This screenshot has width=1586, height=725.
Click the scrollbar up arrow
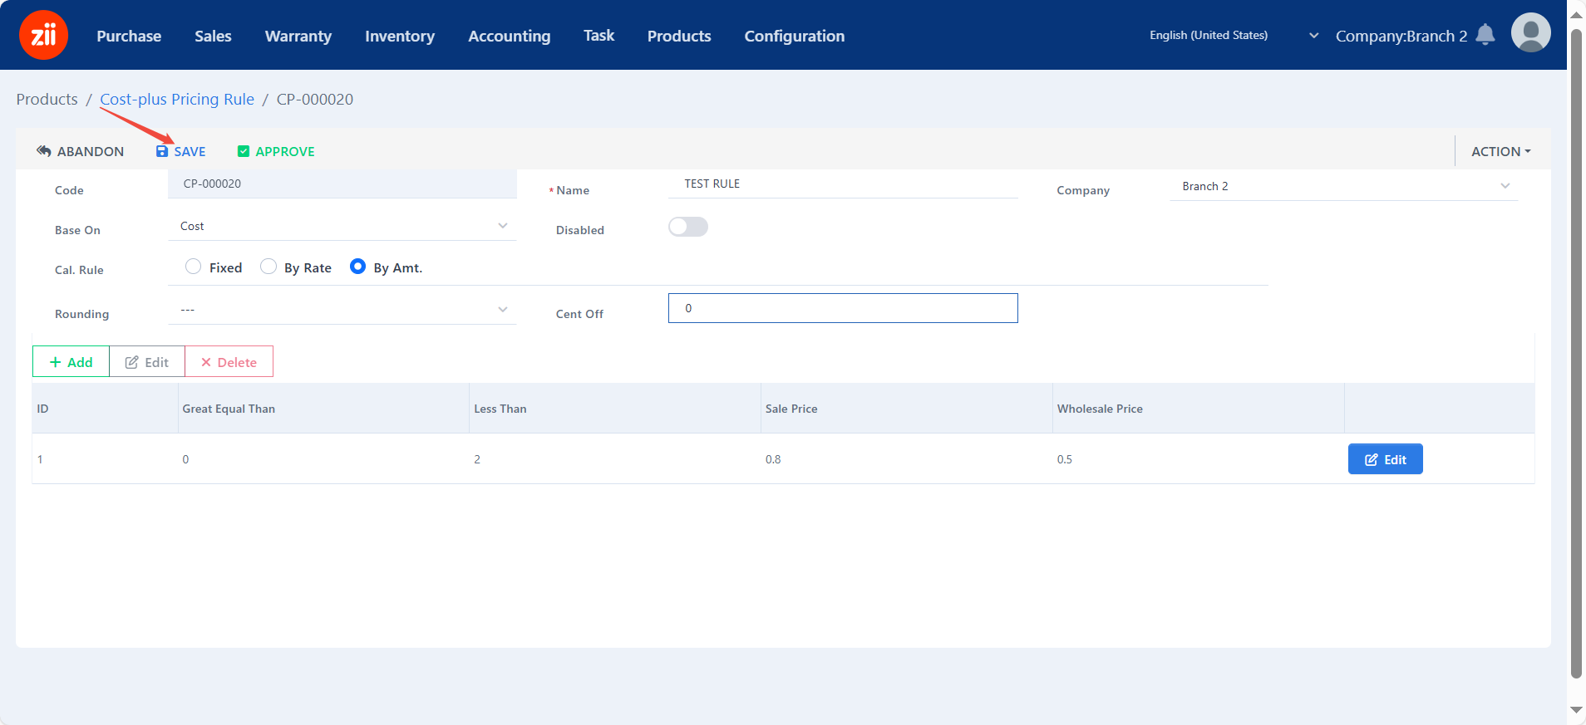tap(1576, 14)
